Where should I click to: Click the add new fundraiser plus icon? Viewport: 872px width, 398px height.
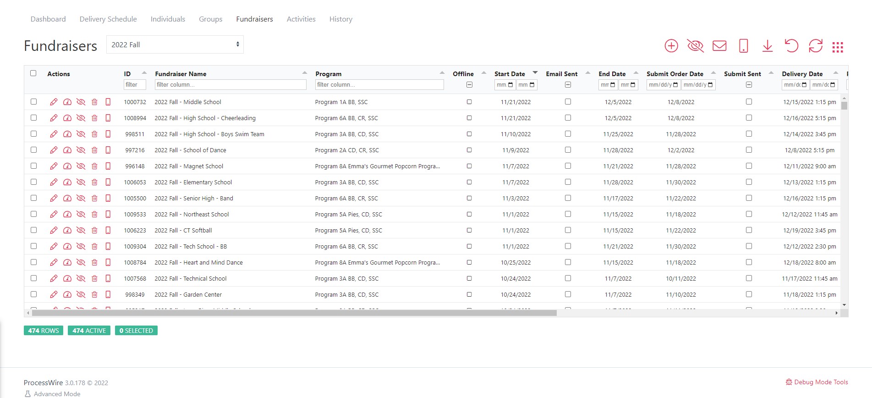671,46
